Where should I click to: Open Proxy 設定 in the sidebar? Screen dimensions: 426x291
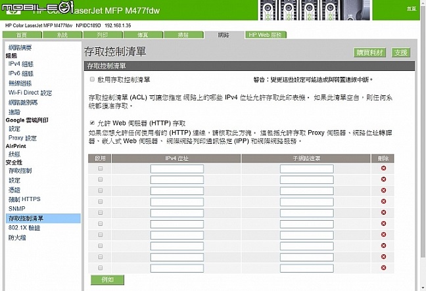pyautogui.click(x=22, y=138)
